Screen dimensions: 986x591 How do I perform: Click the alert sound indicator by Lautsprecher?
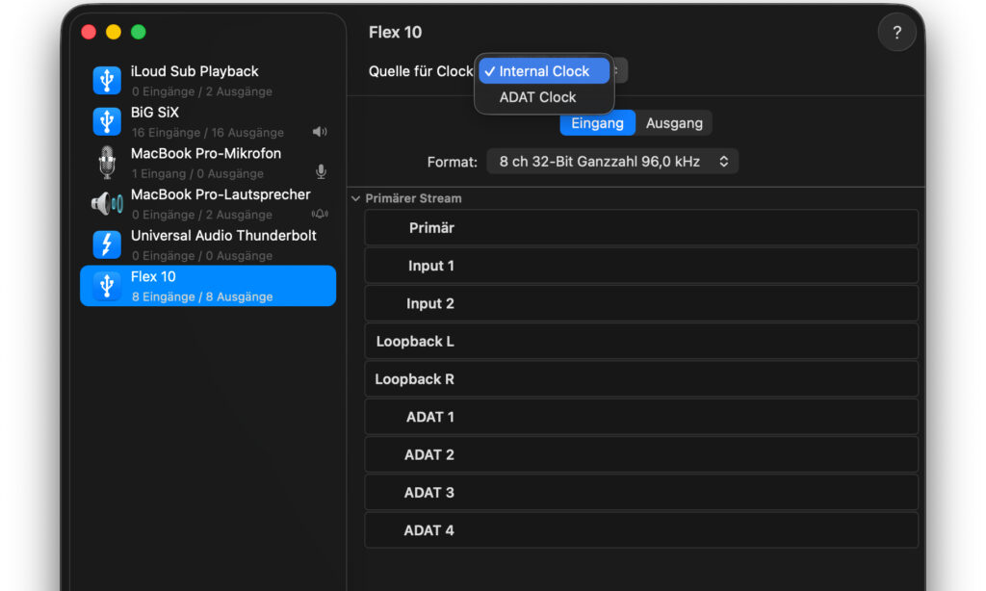tap(320, 214)
